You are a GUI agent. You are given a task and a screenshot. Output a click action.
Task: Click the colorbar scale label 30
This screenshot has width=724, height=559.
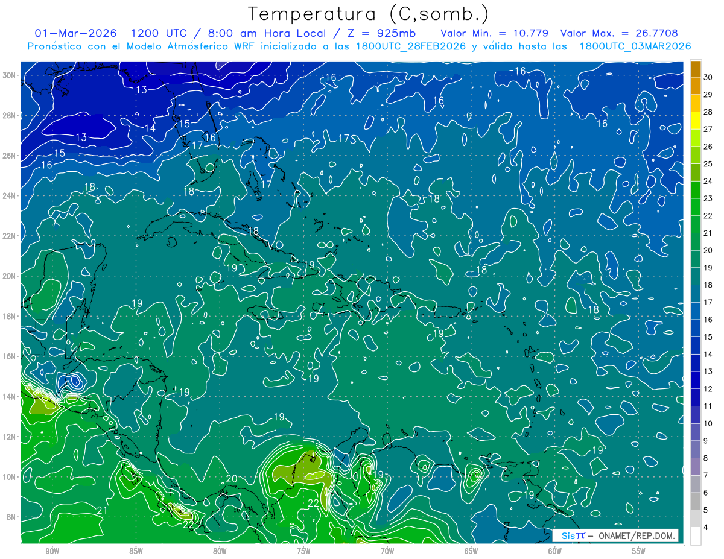pyautogui.click(x=708, y=77)
